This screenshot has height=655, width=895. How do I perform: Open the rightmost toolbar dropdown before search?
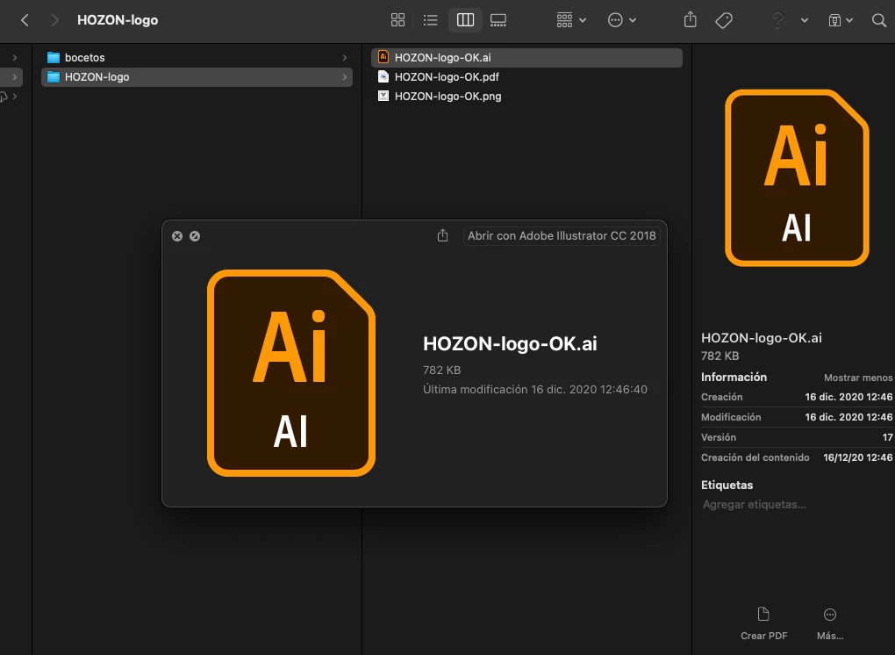pos(841,20)
